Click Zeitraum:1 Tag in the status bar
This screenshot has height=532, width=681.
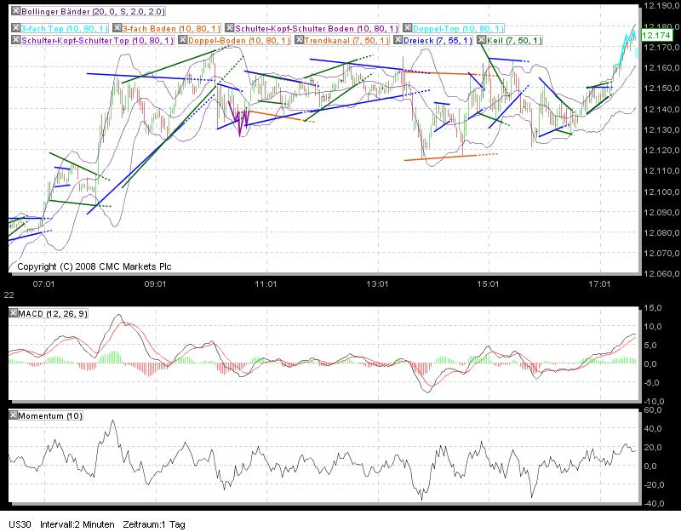click(x=153, y=524)
